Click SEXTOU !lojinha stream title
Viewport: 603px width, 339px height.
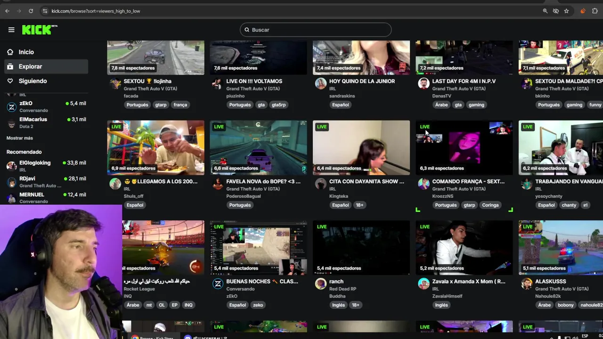pos(147,81)
